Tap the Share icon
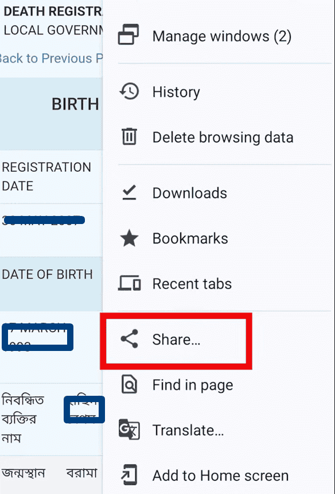The height and width of the screenshot is (494, 335). coord(130,340)
